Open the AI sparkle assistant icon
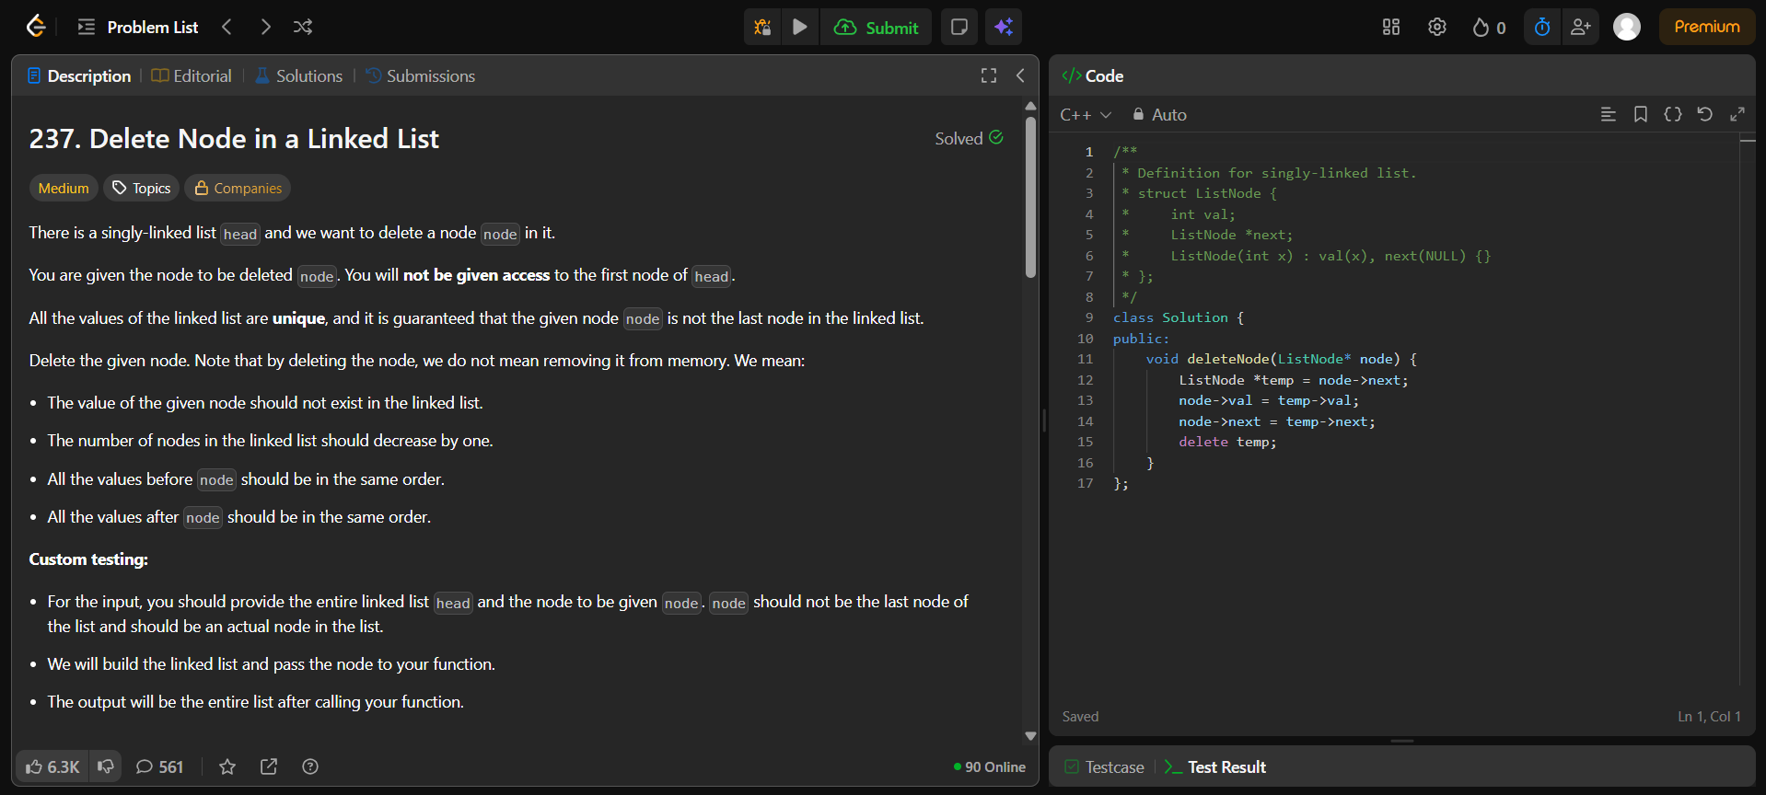Viewport: 1766px width, 795px height. point(1004,28)
